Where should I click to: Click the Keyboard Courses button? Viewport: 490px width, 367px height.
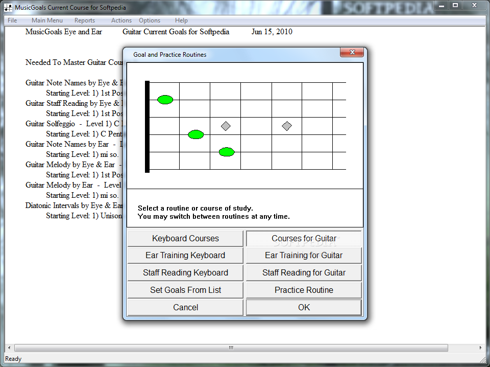(x=185, y=238)
